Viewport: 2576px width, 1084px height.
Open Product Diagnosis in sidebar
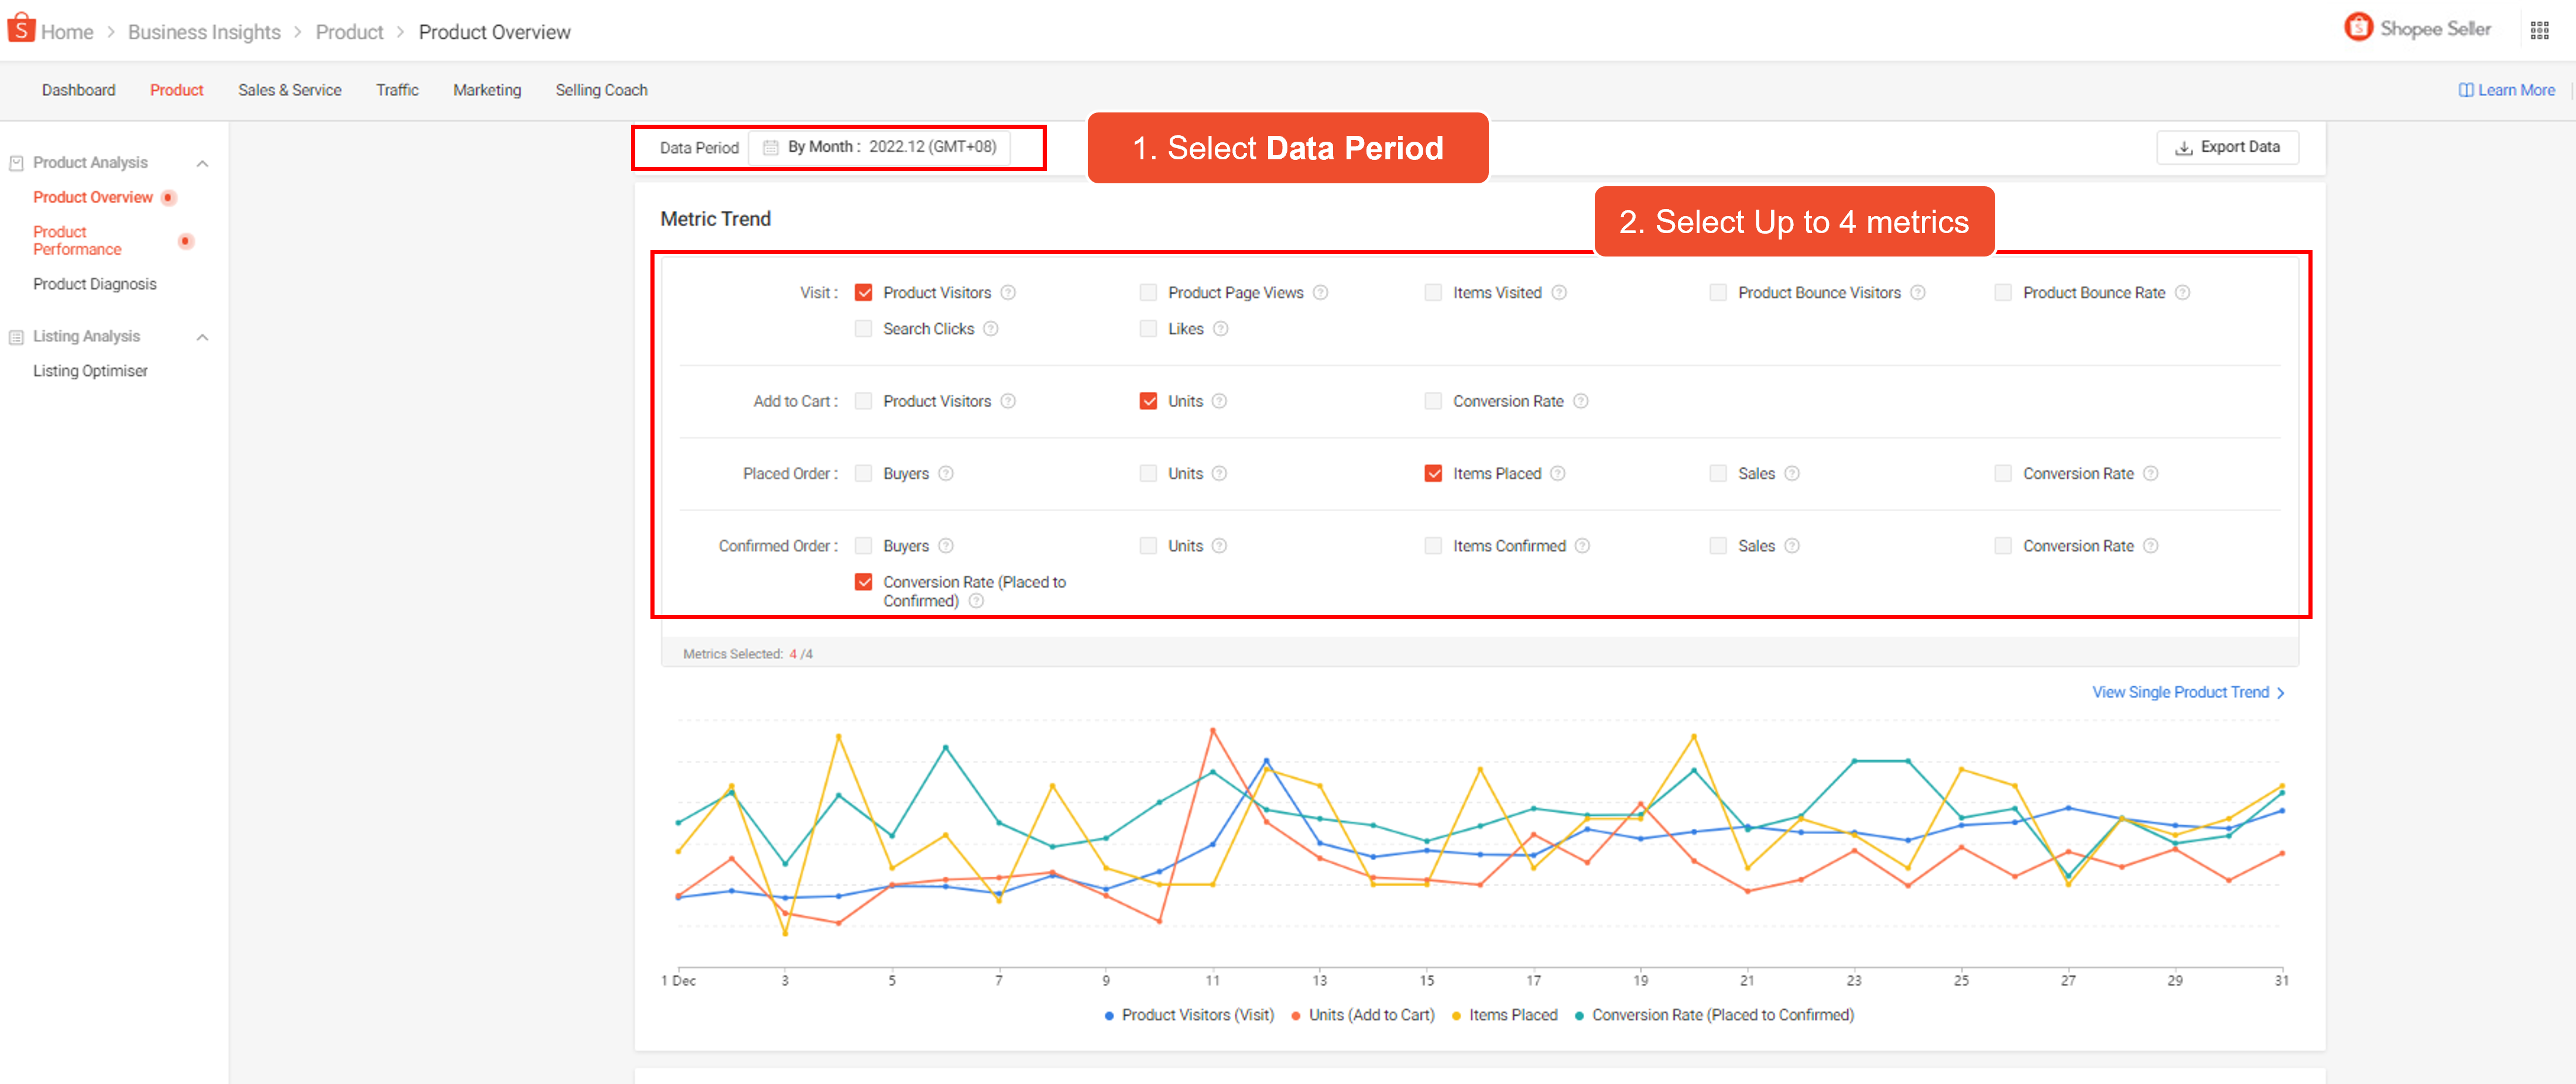[x=95, y=284]
